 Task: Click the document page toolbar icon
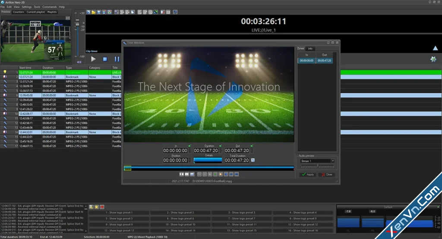[133, 12]
